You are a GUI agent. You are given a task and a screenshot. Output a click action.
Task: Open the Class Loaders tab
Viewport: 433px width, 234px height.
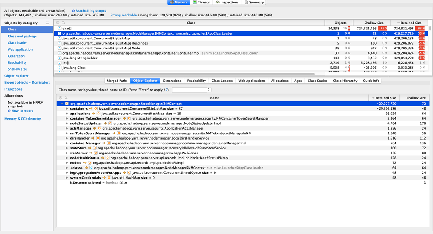click(x=222, y=81)
